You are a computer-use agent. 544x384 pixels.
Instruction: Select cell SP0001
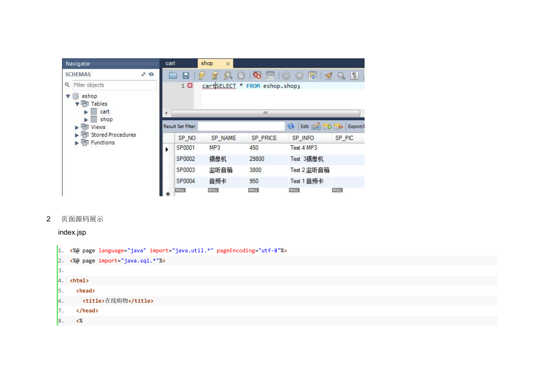[x=186, y=148]
